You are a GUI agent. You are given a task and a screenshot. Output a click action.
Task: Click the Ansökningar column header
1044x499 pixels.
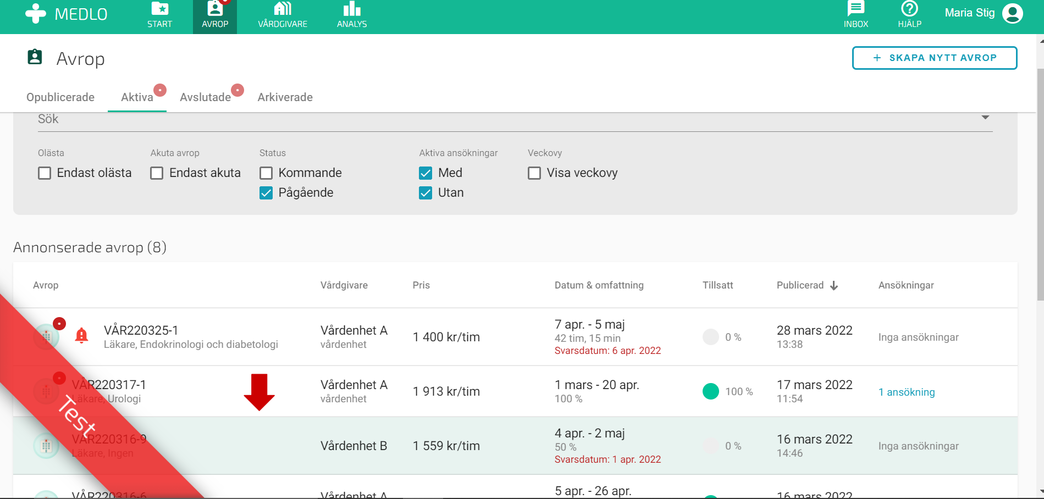[x=906, y=285]
